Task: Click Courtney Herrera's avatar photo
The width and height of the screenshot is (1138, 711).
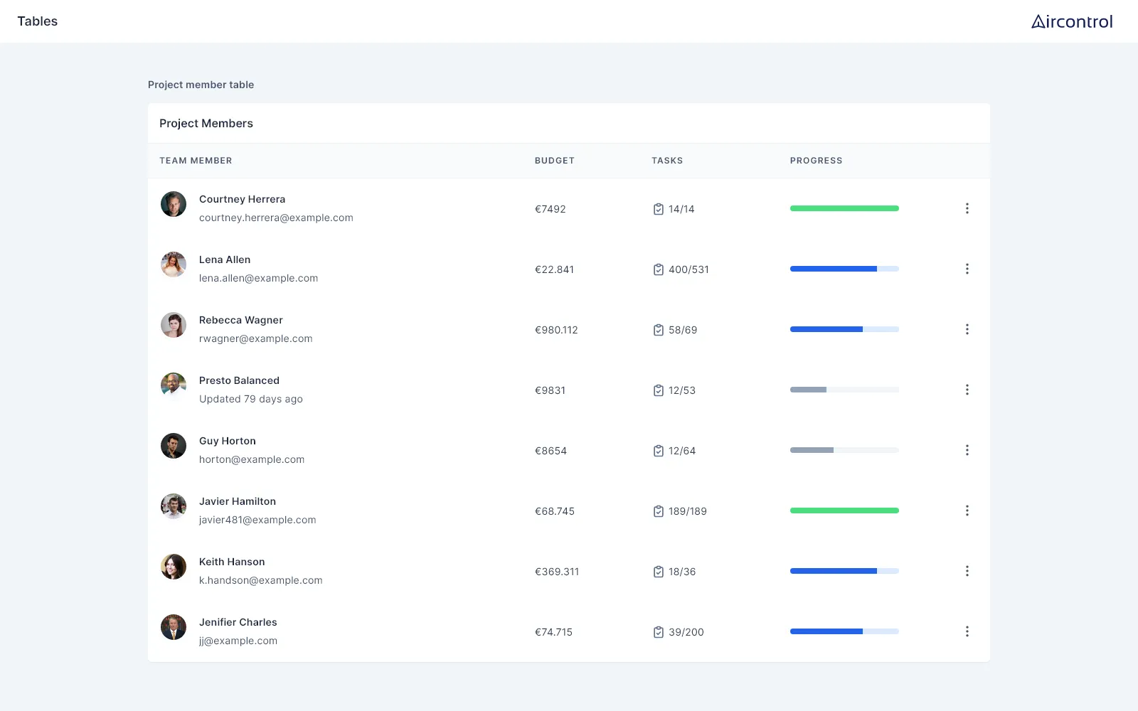Action: pyautogui.click(x=174, y=204)
